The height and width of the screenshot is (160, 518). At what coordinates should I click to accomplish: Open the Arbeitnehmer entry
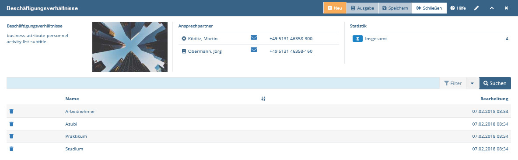point(80,111)
